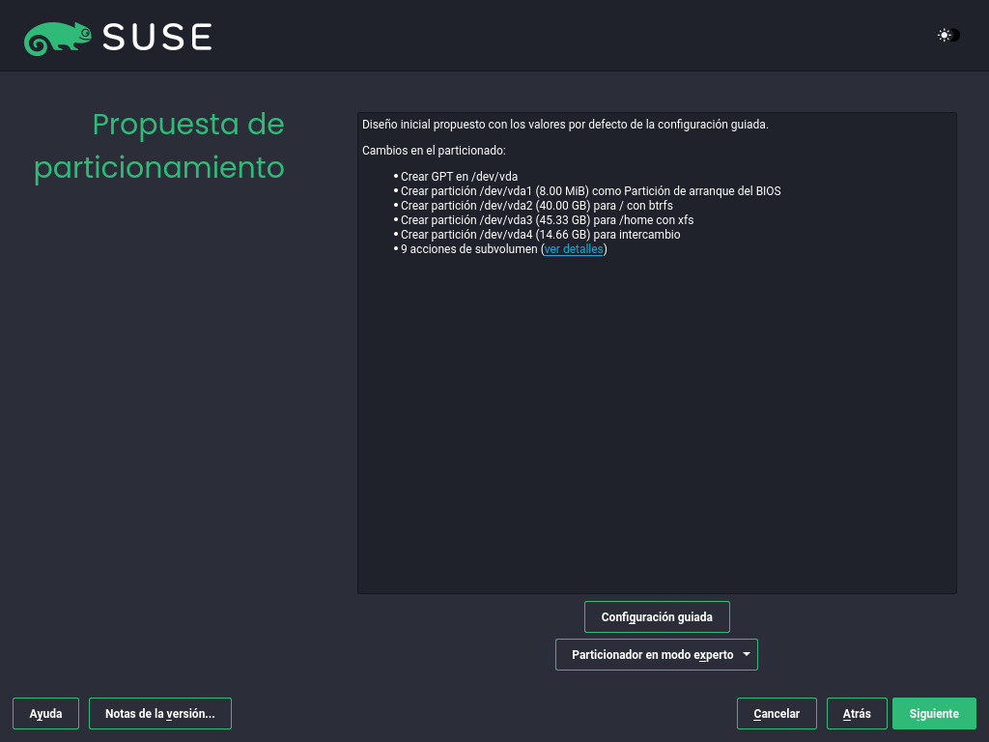Click the Ayuda button
The image size is (989, 742).
click(45, 714)
